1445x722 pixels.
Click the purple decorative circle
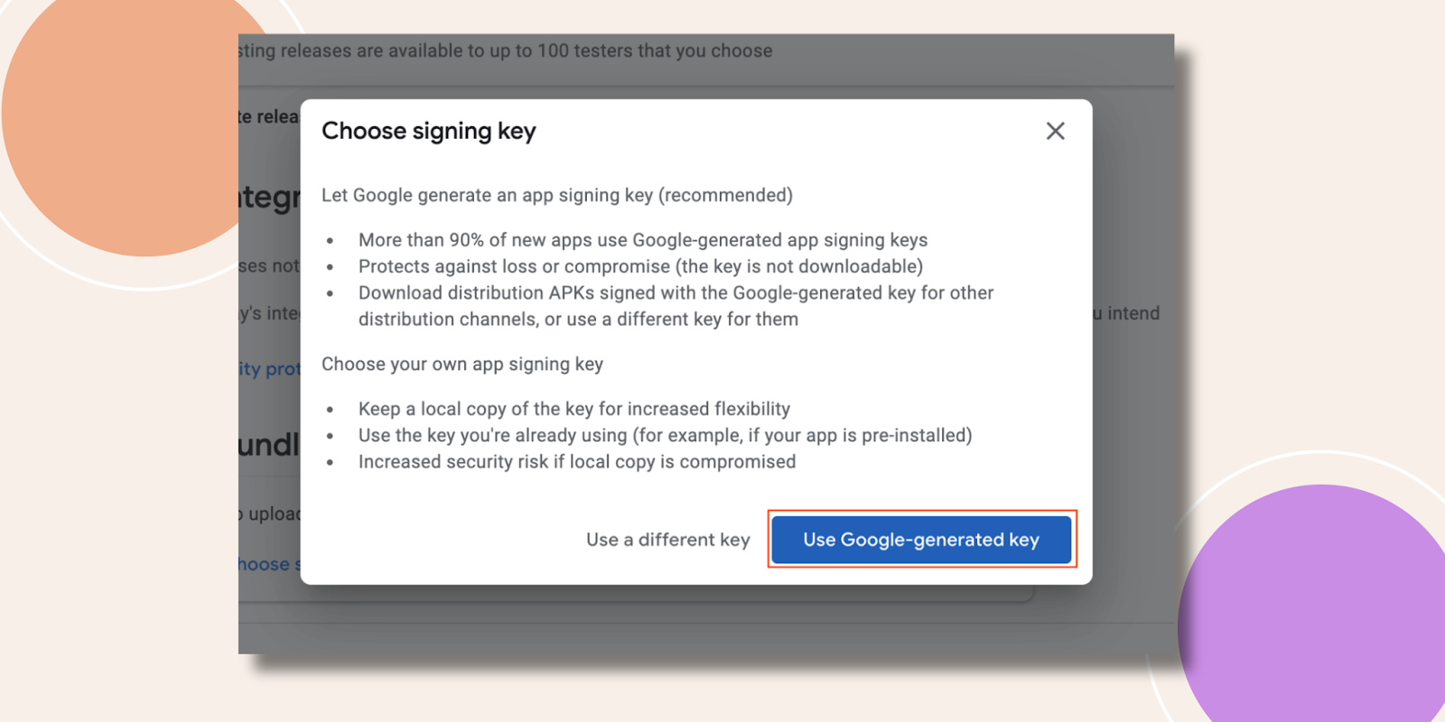click(x=1319, y=614)
